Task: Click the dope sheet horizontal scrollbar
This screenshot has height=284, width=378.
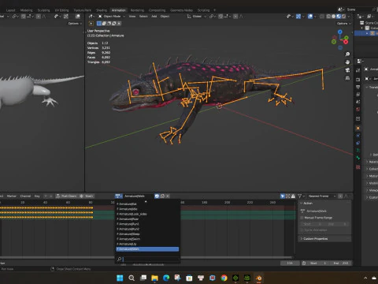Action: pos(146,257)
